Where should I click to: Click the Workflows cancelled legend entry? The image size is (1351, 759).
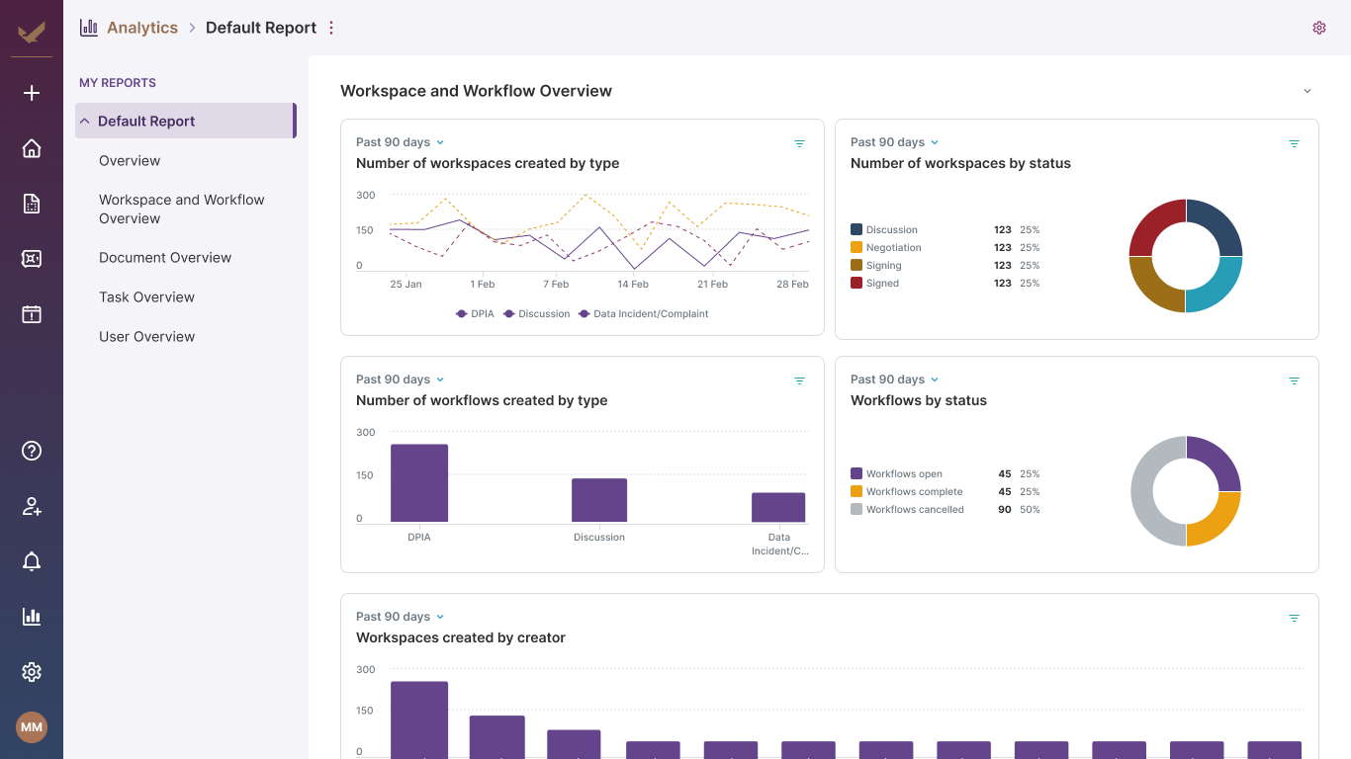(908, 509)
